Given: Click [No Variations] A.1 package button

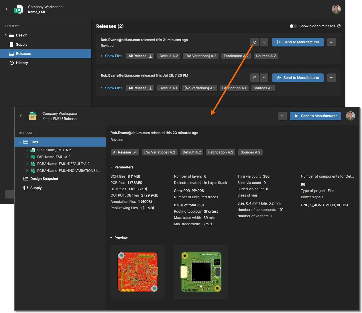Looking at the screenshot, I should point(200,88).
